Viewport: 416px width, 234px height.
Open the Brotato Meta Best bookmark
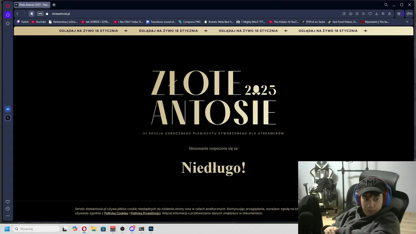pos(219,22)
